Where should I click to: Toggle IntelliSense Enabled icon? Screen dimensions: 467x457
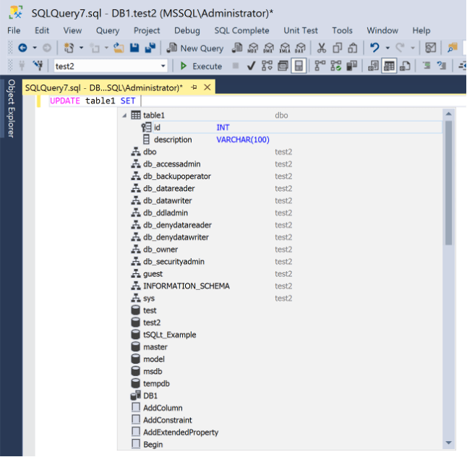[299, 66]
